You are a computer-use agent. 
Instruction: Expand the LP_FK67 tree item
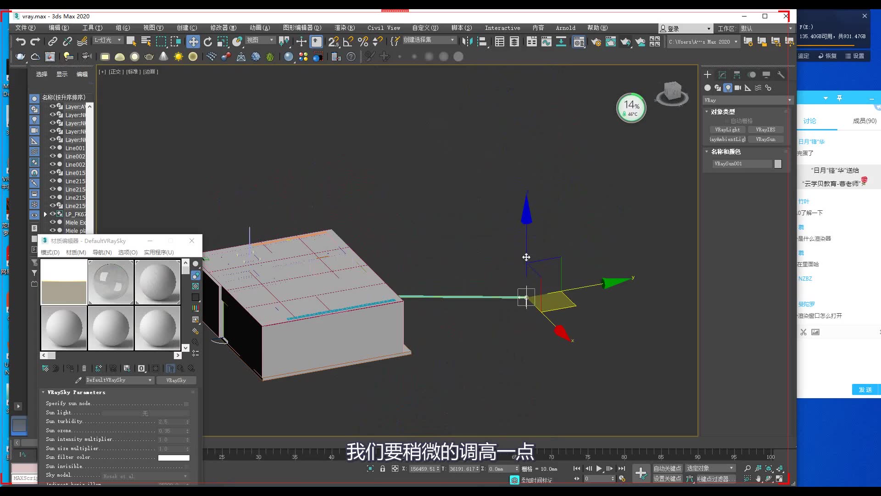click(45, 214)
